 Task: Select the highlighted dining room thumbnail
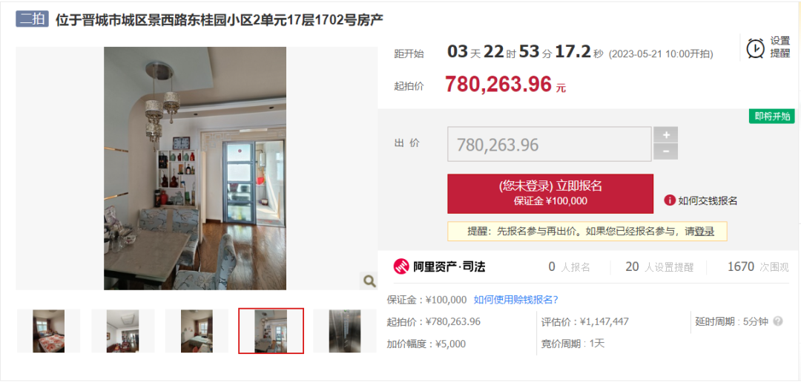(x=271, y=331)
